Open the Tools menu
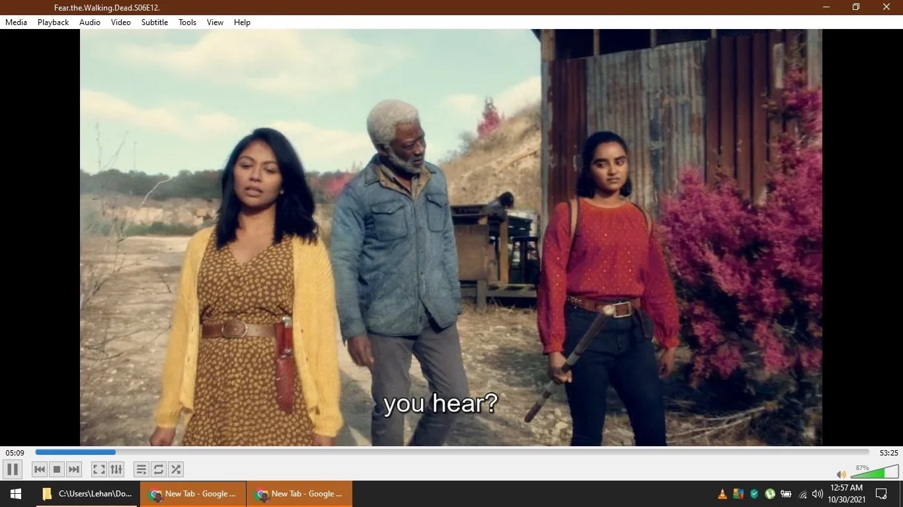Image resolution: width=903 pixels, height=507 pixels. [188, 22]
